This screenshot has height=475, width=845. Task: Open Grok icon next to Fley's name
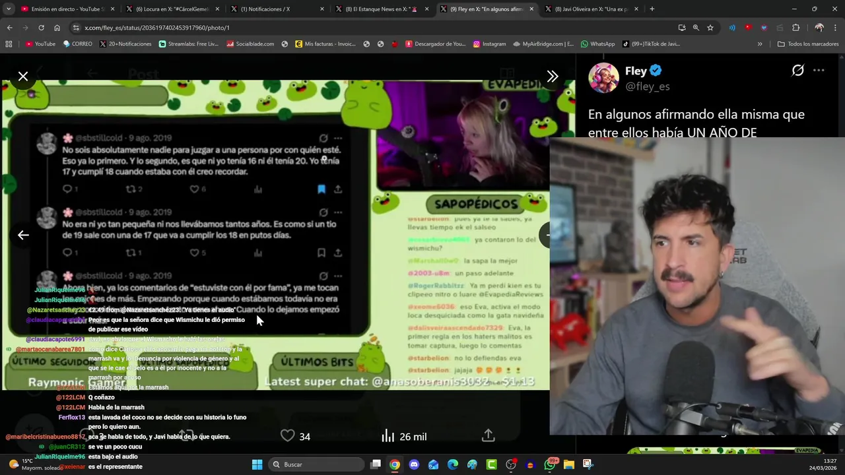[x=798, y=71]
